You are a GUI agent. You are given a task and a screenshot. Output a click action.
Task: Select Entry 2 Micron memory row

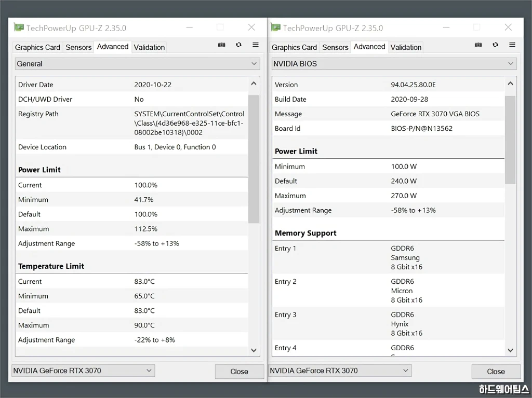coord(389,291)
